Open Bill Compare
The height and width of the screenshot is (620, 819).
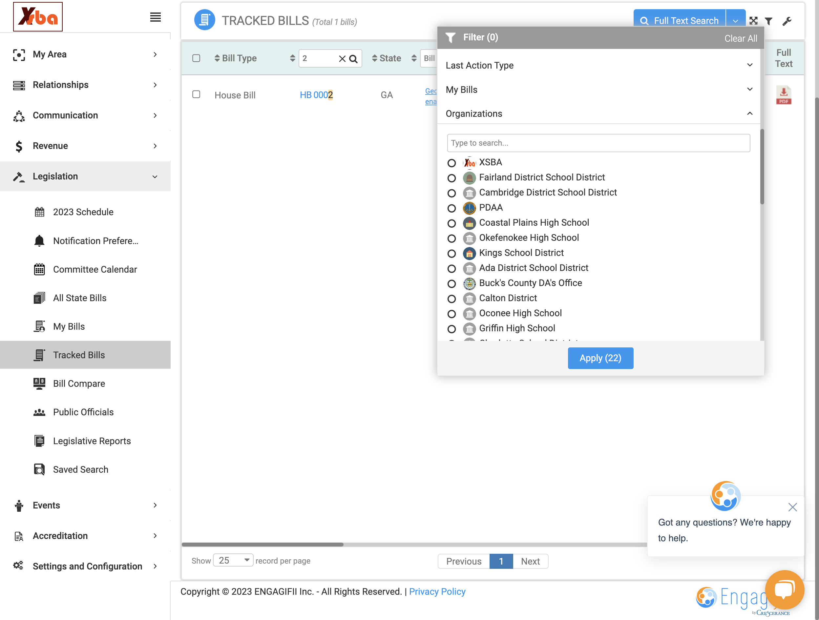(79, 383)
